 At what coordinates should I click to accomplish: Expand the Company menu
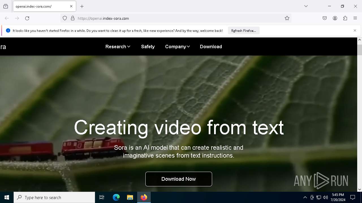177,47
